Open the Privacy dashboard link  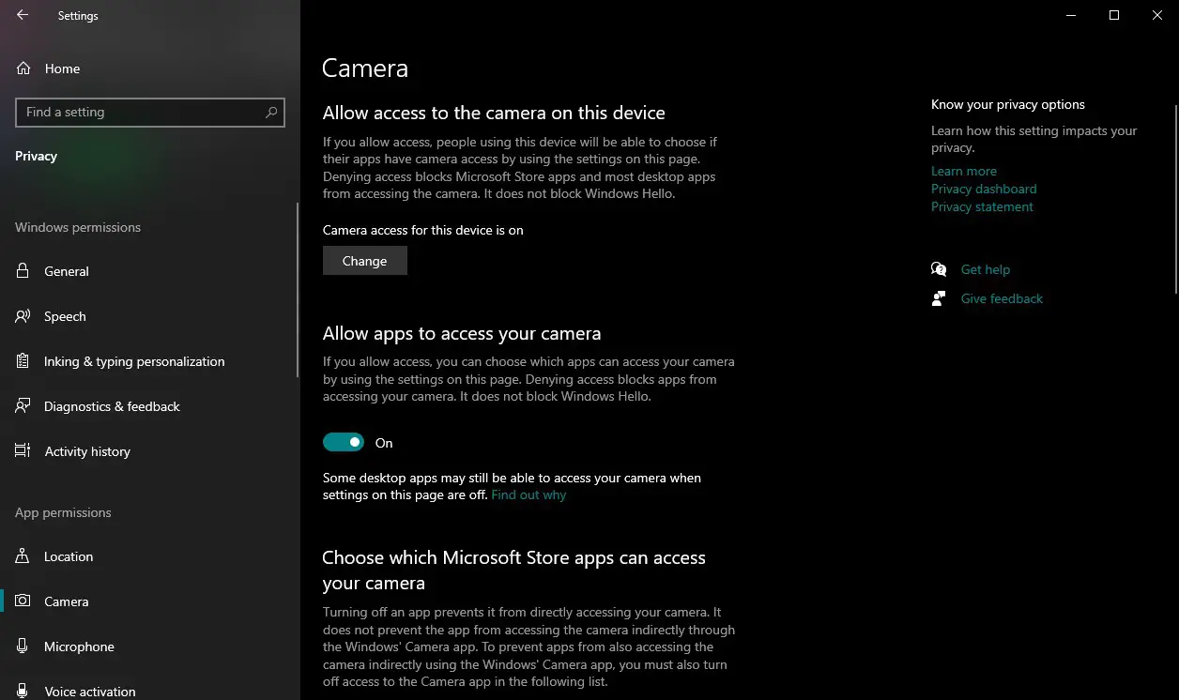(984, 189)
